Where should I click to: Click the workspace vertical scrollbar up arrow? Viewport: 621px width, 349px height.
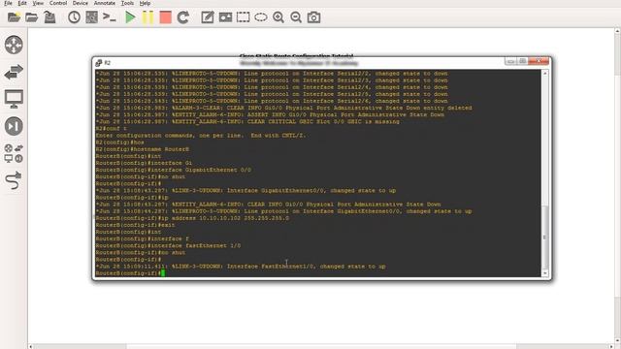coord(617,31)
